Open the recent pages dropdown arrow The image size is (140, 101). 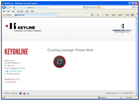point(11,7)
